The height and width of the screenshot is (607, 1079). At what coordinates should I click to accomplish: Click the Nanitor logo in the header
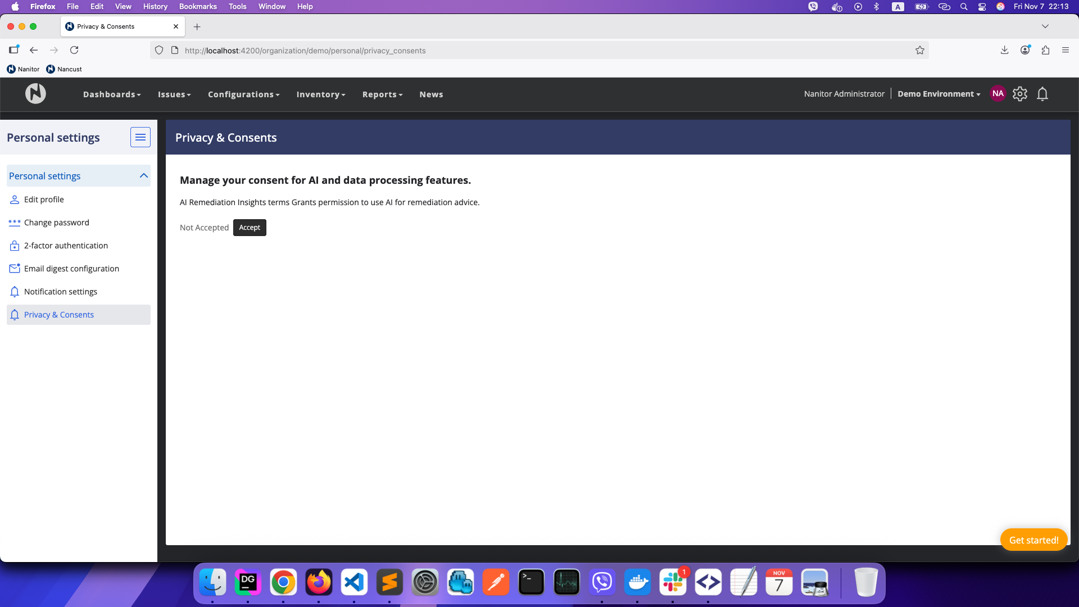tap(35, 94)
